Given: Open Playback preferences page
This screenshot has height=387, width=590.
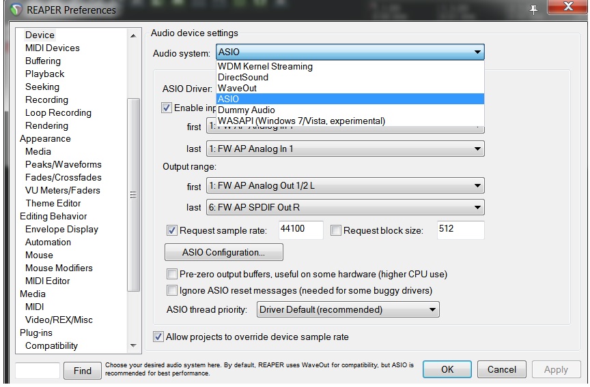Looking at the screenshot, I should tap(45, 74).
